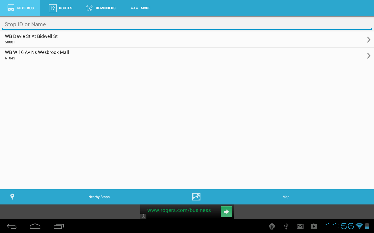The height and width of the screenshot is (233, 374).
Task: Tap the Android back button
Action: tap(12, 226)
